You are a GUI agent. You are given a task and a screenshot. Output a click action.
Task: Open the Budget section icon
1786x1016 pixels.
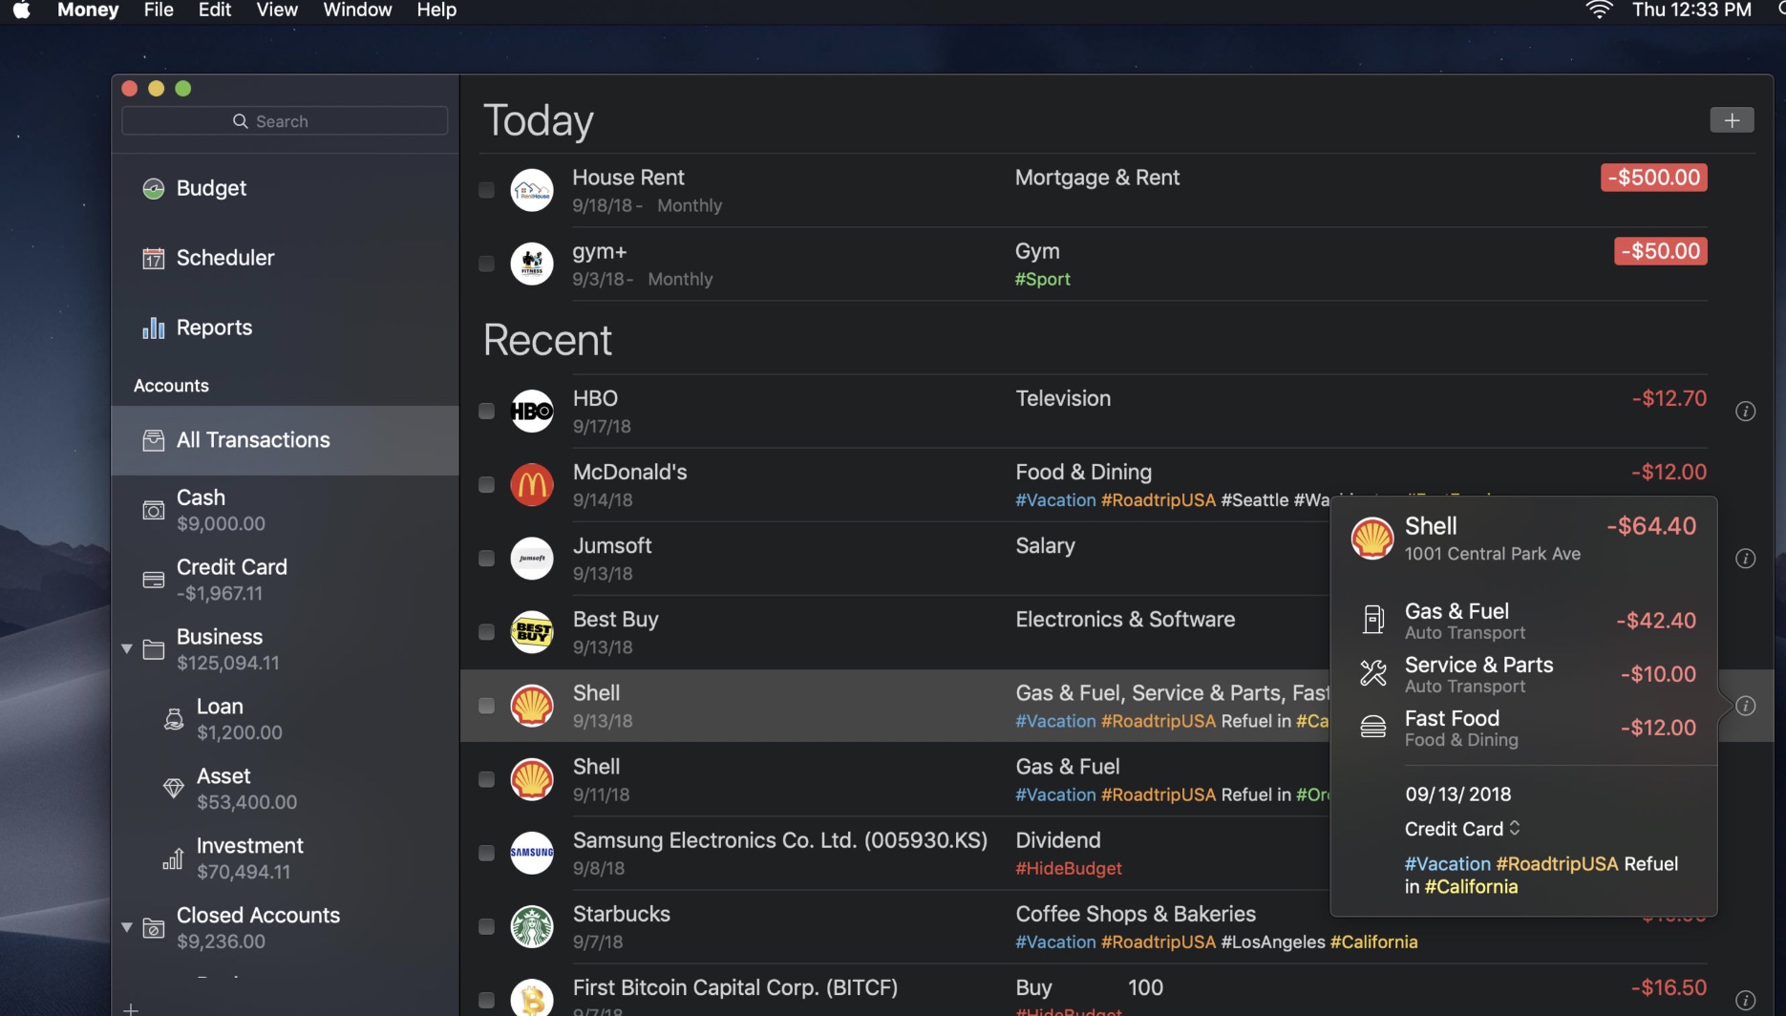pos(153,189)
